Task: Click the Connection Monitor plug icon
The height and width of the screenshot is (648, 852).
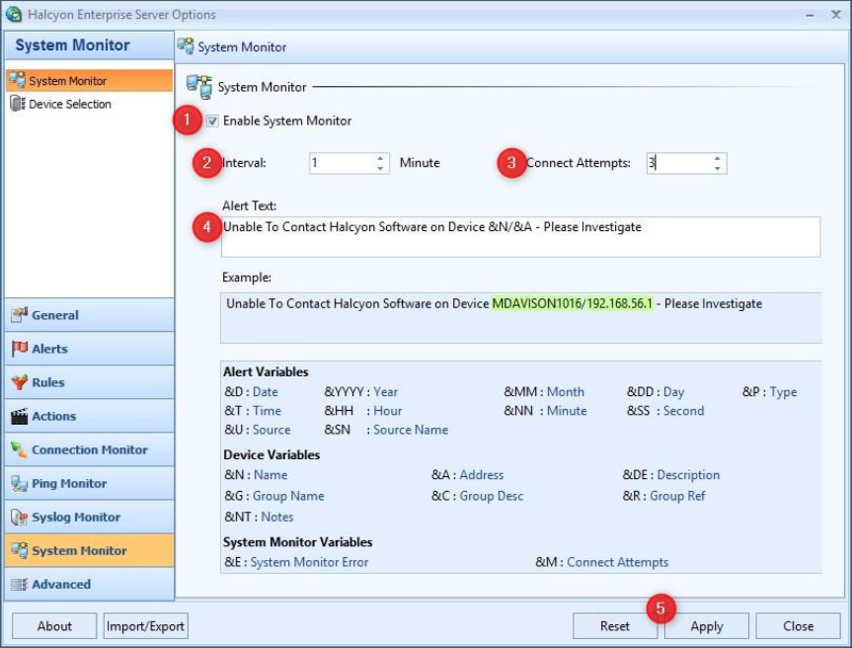Action: [19, 449]
